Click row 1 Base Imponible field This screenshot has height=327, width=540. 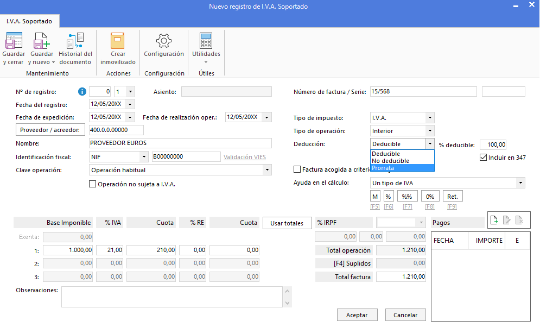tap(68, 250)
